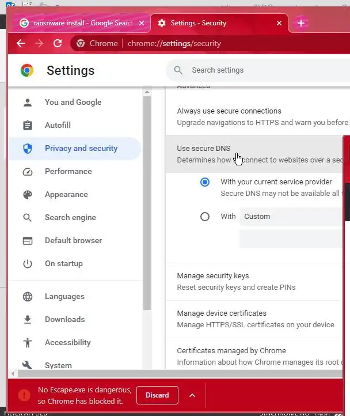Click the red warning icon in download bar
The height and width of the screenshot is (416, 350).
click(24, 395)
